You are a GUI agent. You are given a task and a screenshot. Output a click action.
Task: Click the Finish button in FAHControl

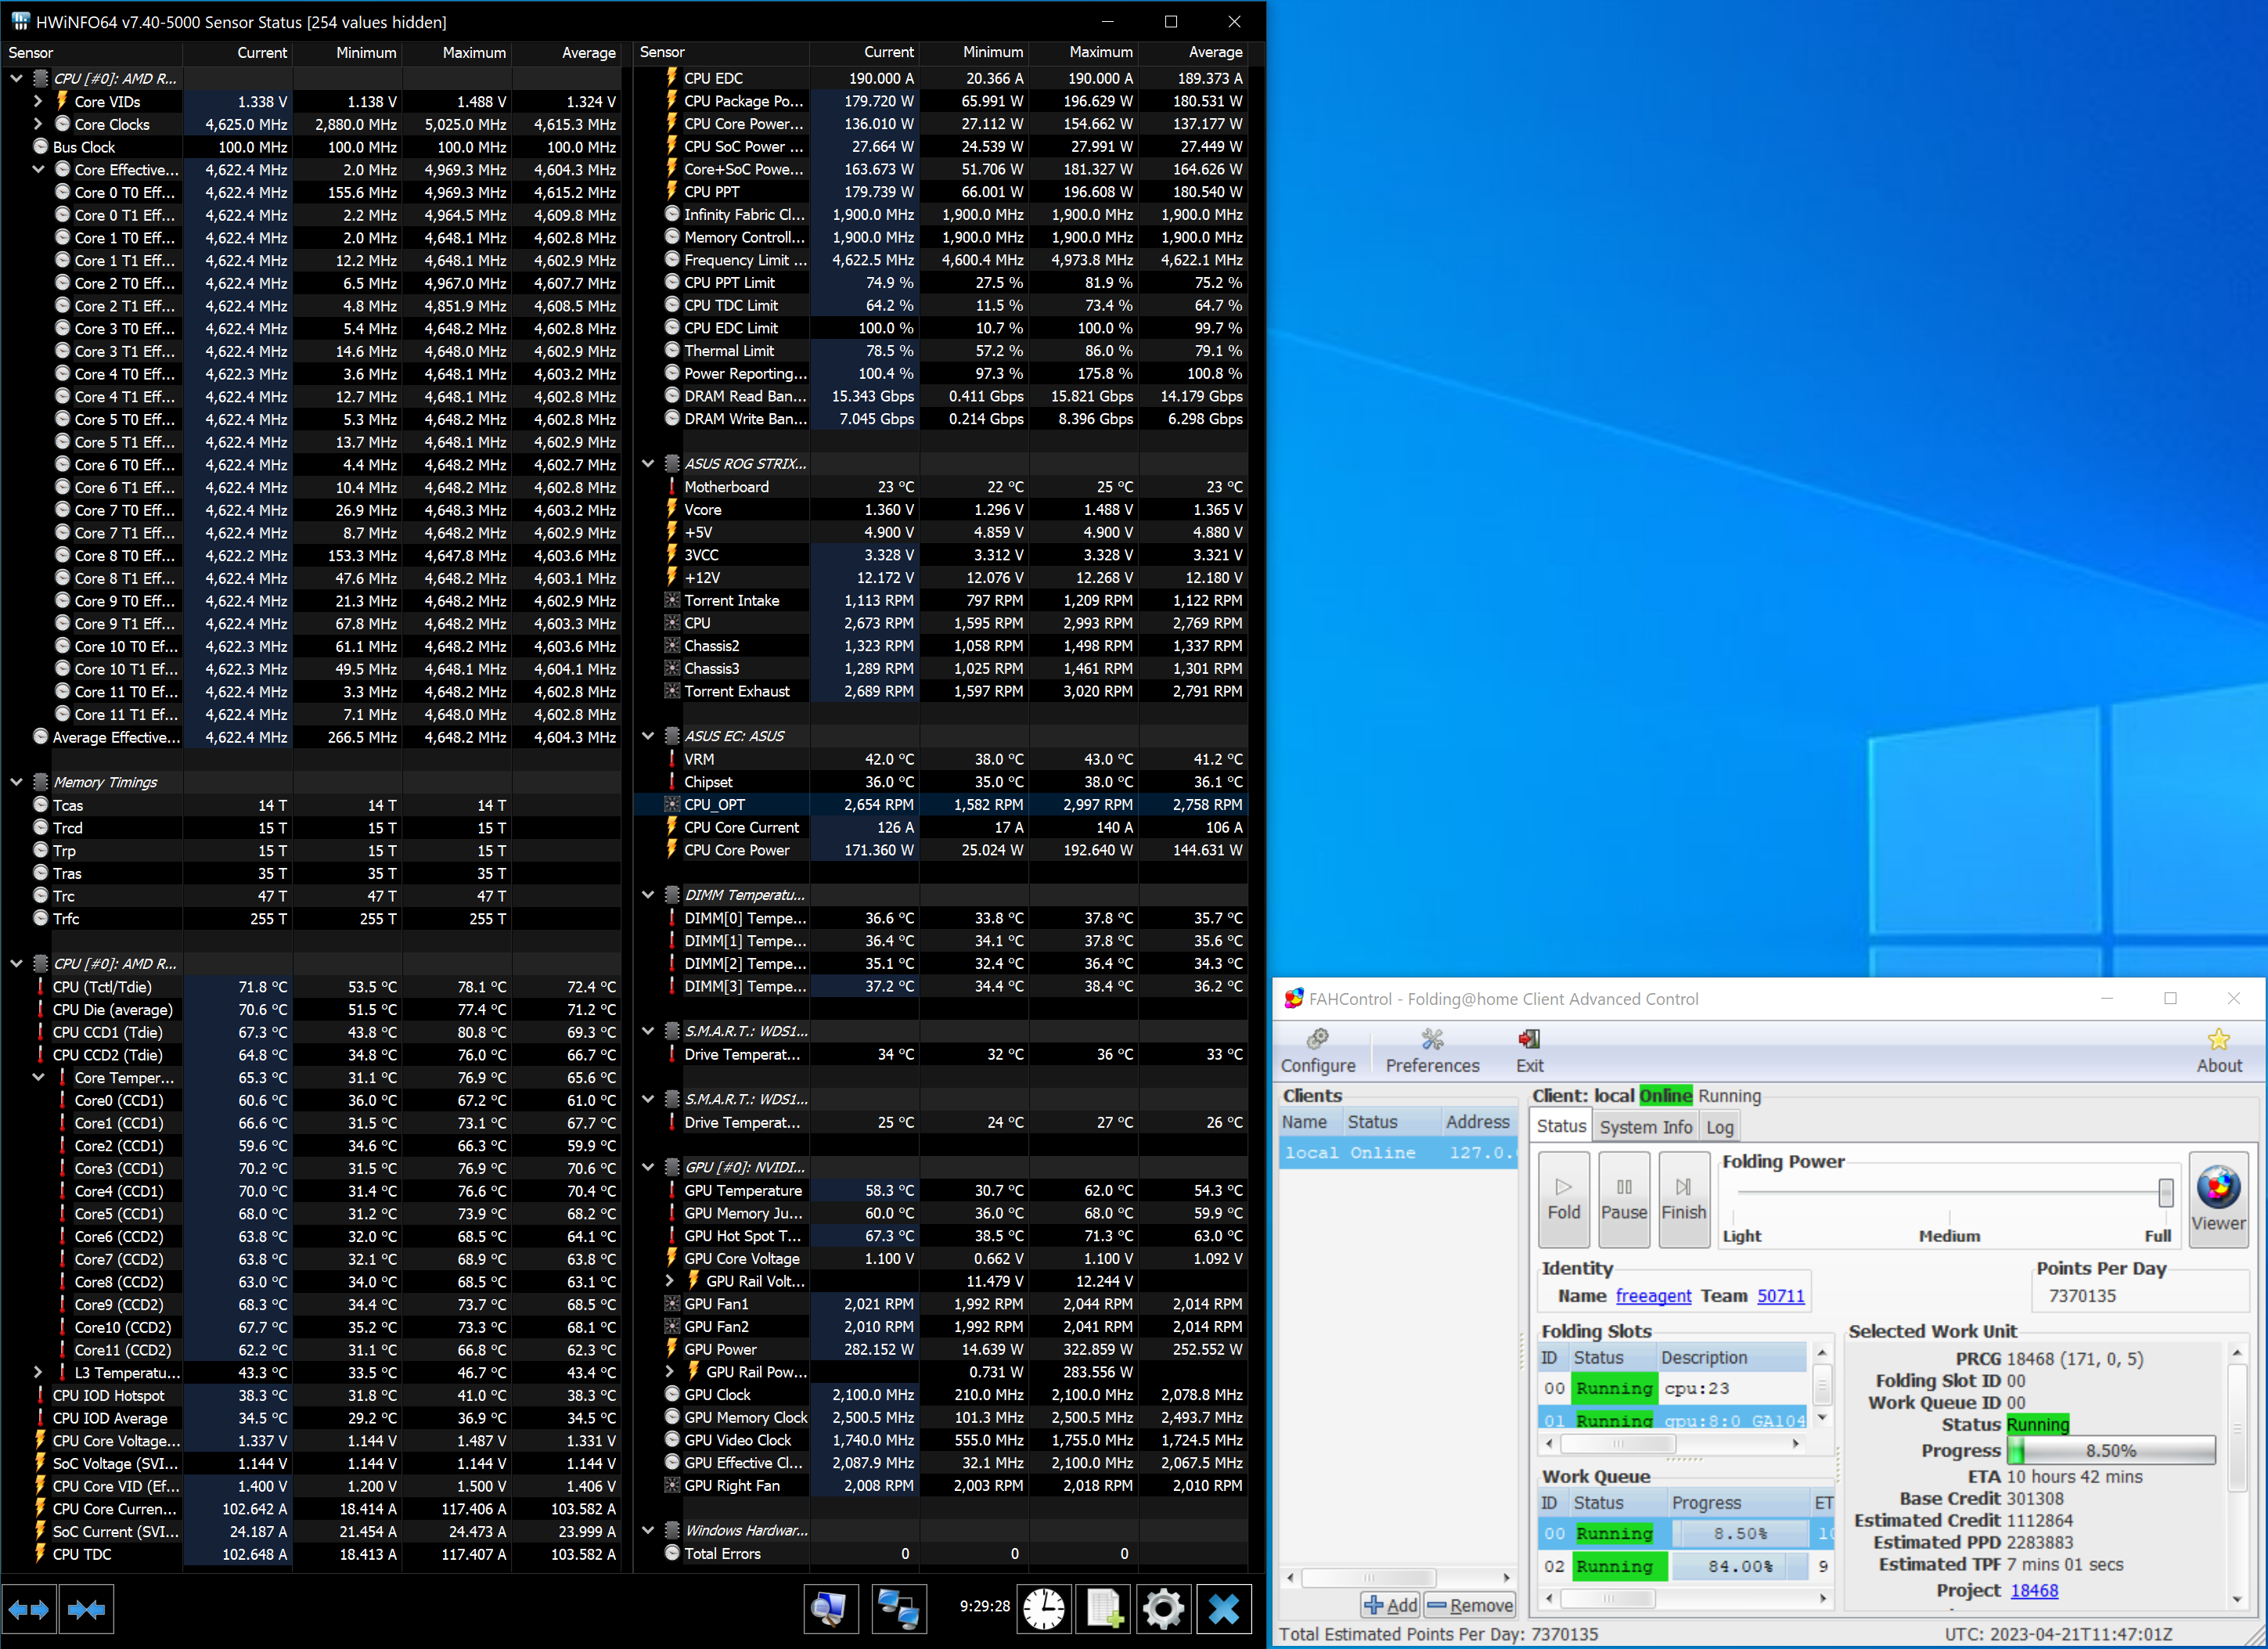(1684, 1199)
